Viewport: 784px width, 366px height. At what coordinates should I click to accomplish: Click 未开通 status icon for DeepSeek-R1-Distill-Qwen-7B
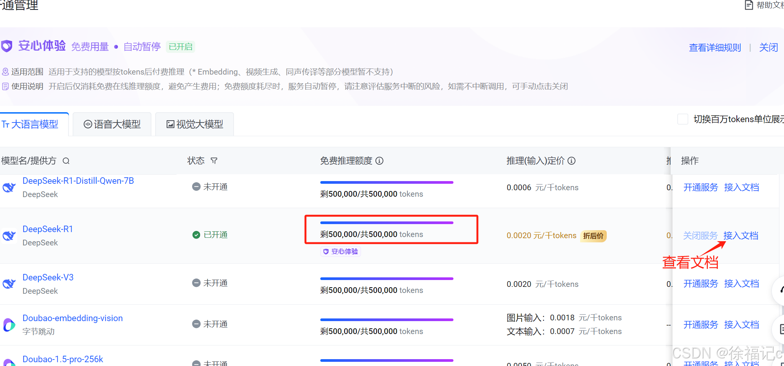pos(196,187)
